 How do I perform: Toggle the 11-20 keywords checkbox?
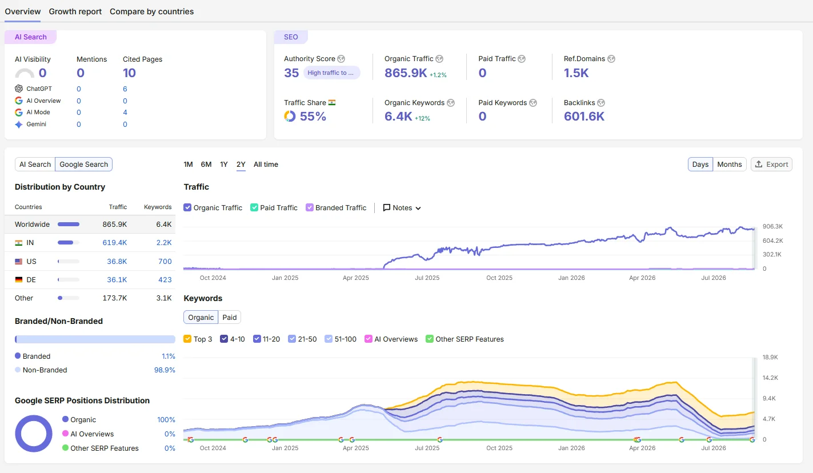257,339
